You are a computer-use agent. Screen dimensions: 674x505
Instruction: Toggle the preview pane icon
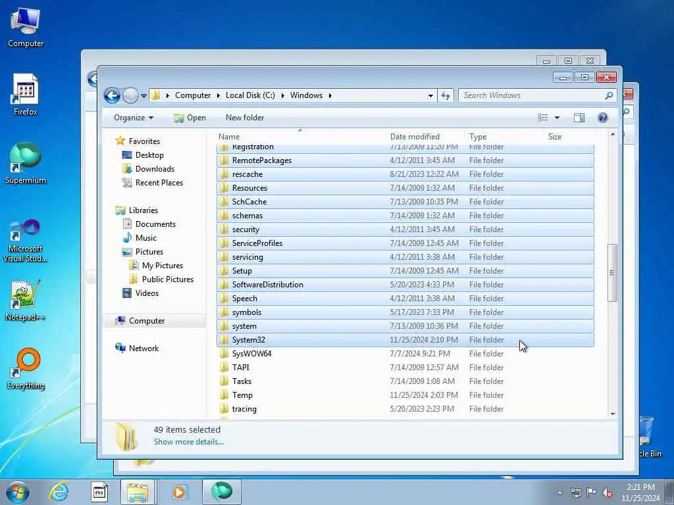[579, 118]
